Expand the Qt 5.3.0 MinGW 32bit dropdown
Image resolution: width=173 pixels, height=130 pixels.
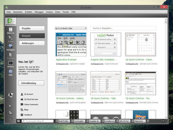[71, 28]
